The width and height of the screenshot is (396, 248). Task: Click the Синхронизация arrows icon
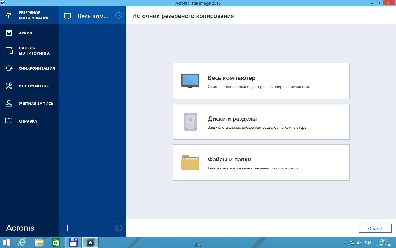[x=9, y=68]
